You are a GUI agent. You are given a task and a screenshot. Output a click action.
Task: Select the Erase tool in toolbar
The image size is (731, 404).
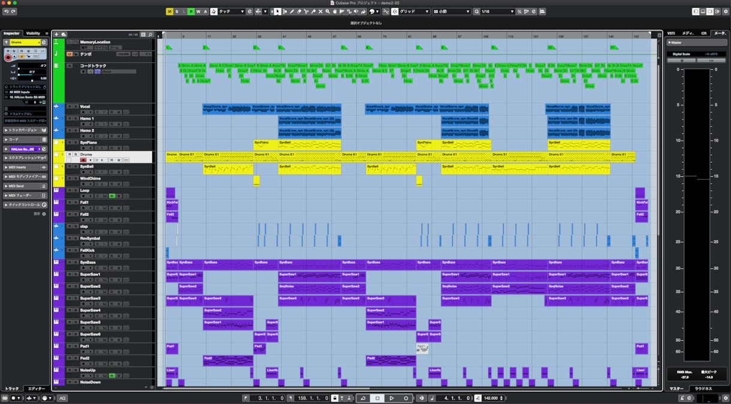[299, 11]
